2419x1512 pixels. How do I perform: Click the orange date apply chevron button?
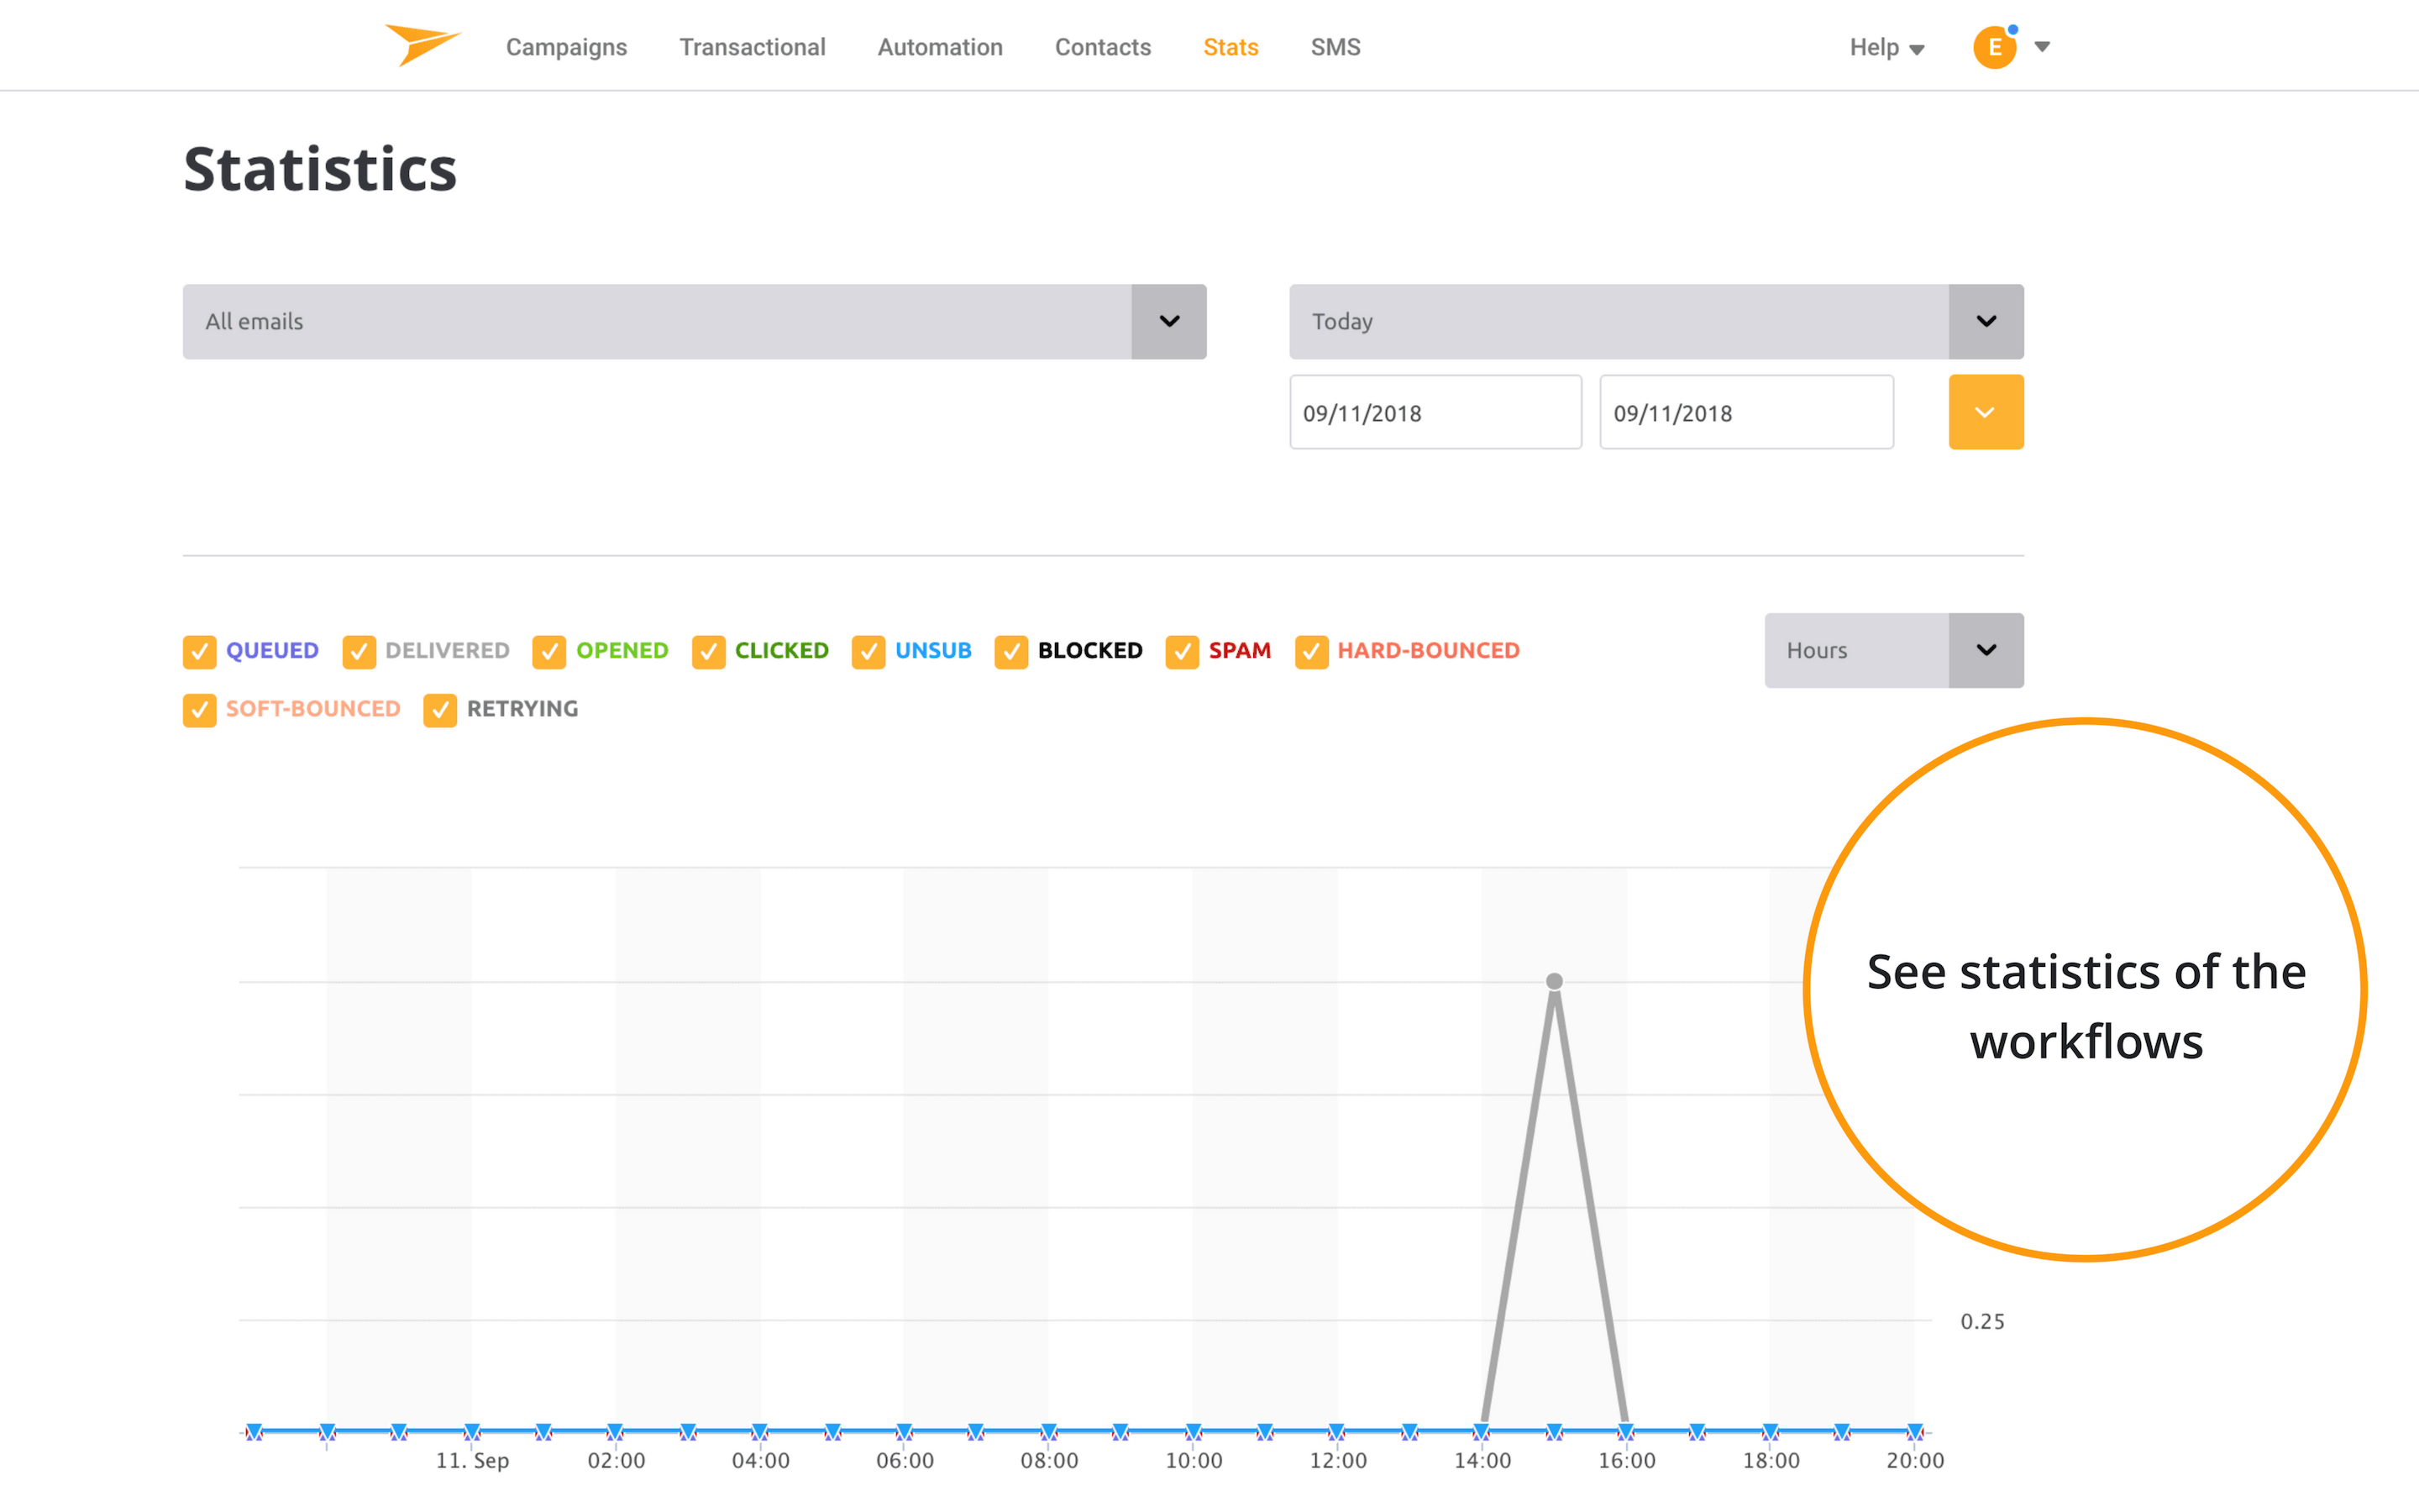1986,412
